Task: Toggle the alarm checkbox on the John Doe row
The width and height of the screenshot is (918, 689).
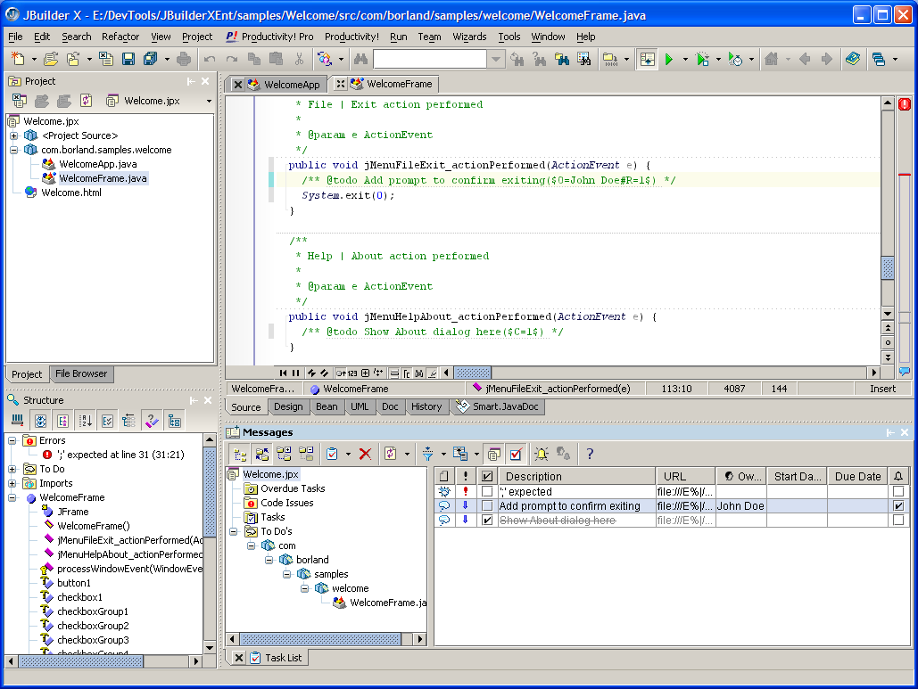Action: coord(898,506)
